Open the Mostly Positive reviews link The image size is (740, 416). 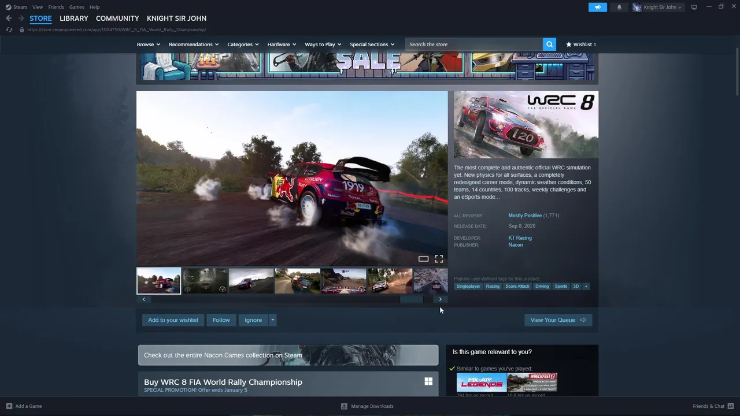(525, 216)
